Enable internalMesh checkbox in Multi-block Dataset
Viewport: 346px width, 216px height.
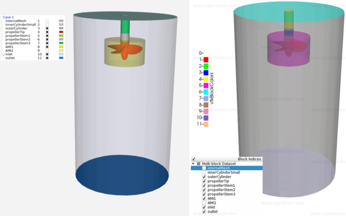(204, 168)
